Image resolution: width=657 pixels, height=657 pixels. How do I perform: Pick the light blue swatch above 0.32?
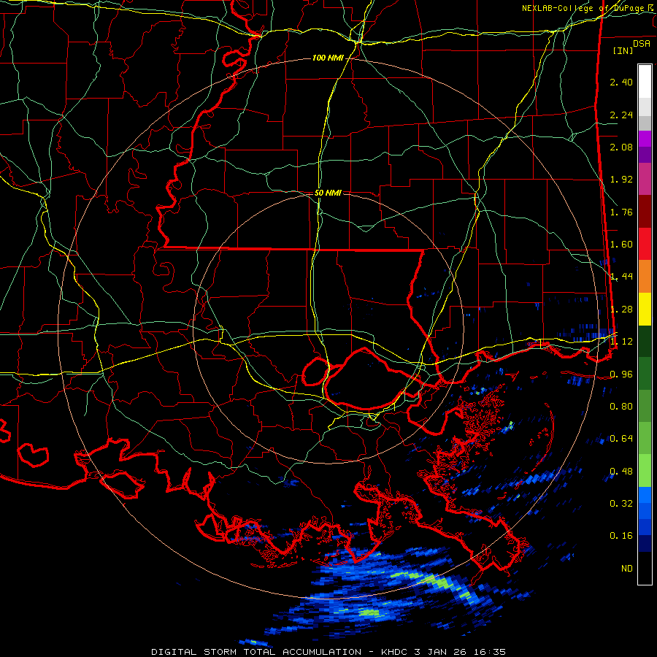[645, 495]
